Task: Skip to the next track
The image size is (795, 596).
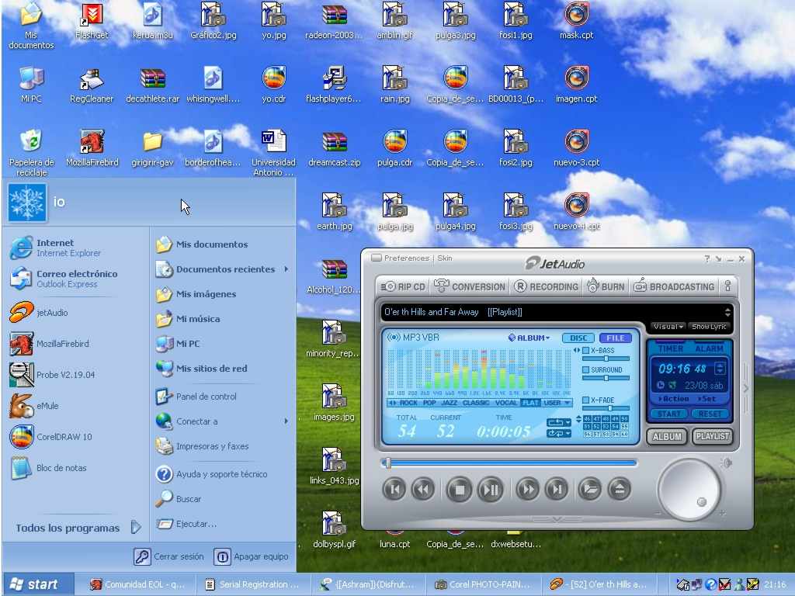Action: pos(556,489)
